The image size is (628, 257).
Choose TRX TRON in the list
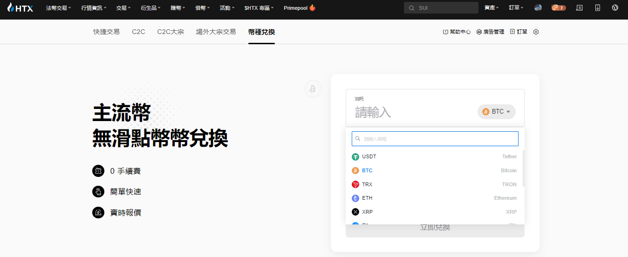(x=434, y=184)
